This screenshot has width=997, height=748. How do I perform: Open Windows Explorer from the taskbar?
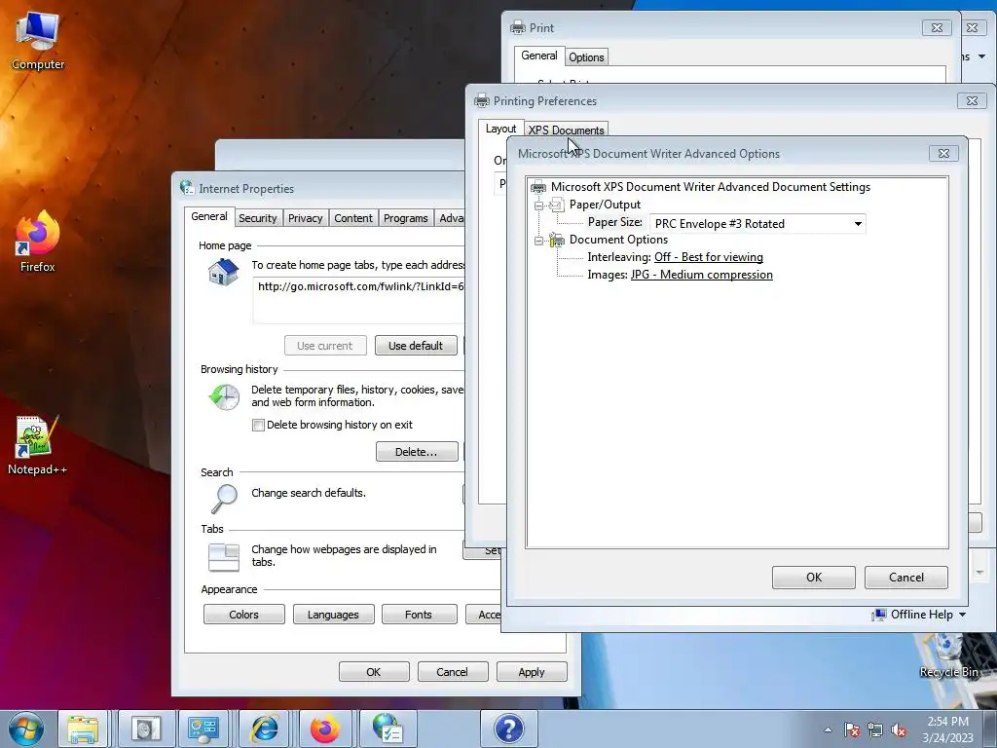84,729
